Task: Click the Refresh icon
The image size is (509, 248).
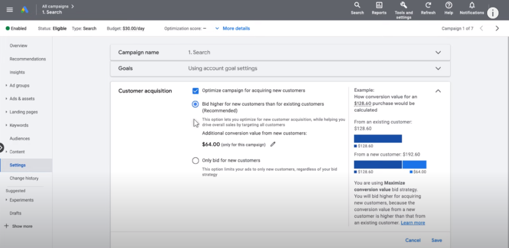Action: coord(427,5)
